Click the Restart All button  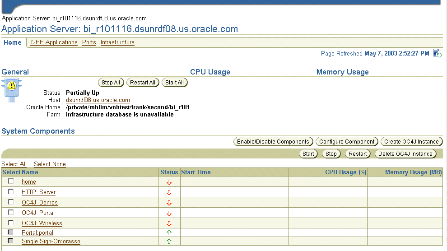coord(143,83)
